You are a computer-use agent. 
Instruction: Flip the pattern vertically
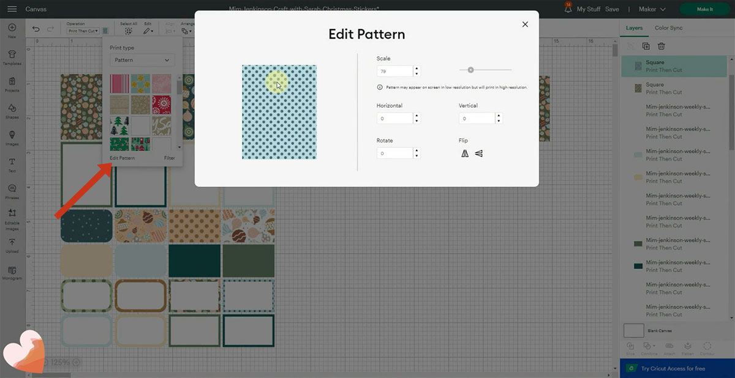click(479, 154)
